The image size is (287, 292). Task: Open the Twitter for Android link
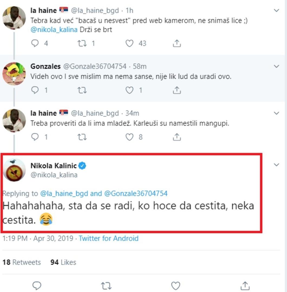pyautogui.click(x=109, y=238)
